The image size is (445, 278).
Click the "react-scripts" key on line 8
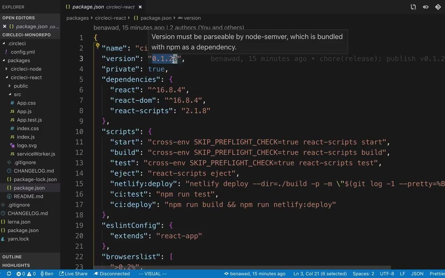pos(142,111)
